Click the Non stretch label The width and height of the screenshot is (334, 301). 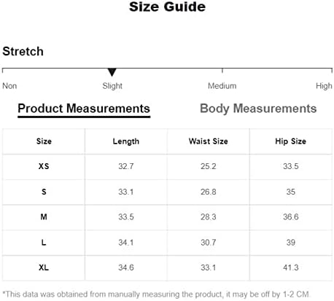(9, 86)
